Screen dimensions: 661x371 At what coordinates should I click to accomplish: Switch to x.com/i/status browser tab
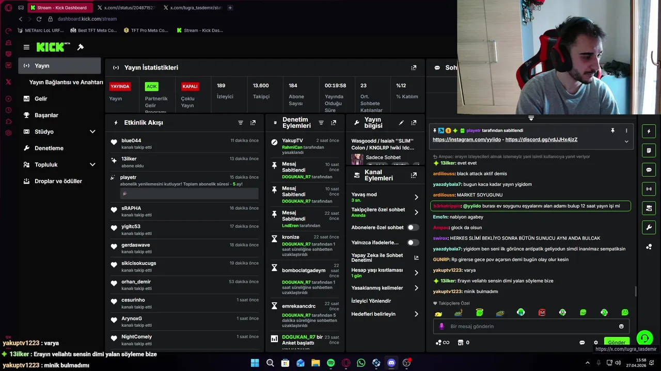pyautogui.click(x=125, y=8)
